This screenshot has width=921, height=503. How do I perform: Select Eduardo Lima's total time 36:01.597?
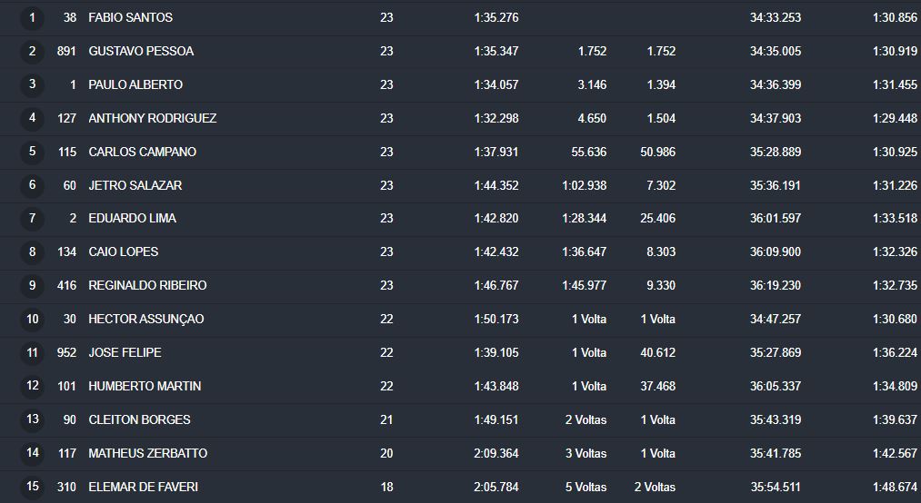click(x=775, y=219)
